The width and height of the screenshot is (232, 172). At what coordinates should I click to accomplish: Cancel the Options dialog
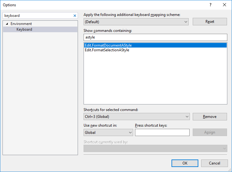click(214, 163)
